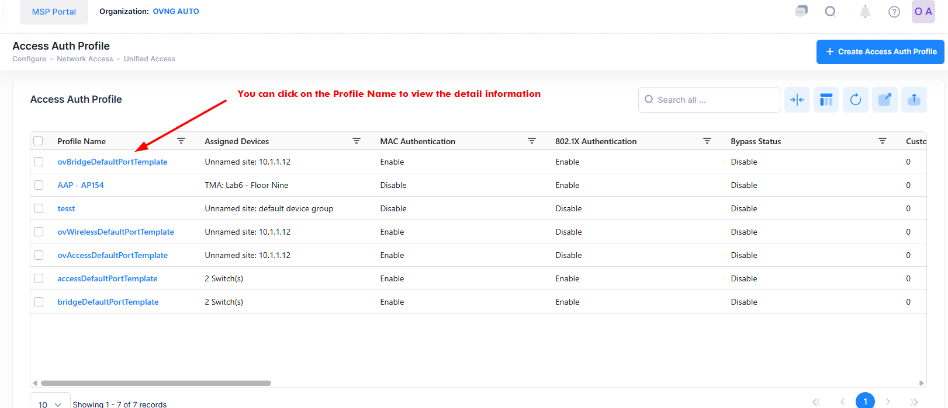948x408 pixels.
Task: Open the MAC Authentication column filter
Action: [531, 141]
